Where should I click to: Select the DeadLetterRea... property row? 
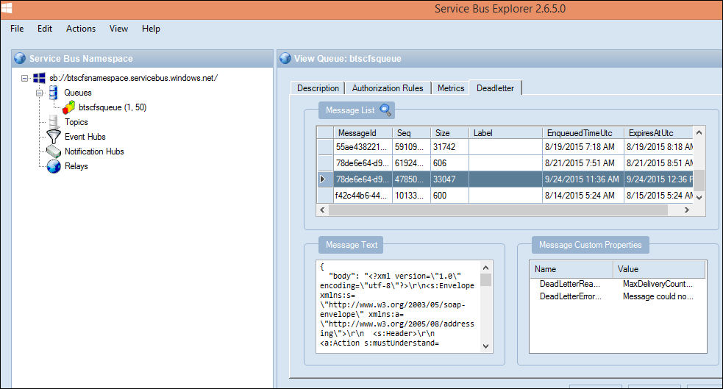click(x=618, y=284)
